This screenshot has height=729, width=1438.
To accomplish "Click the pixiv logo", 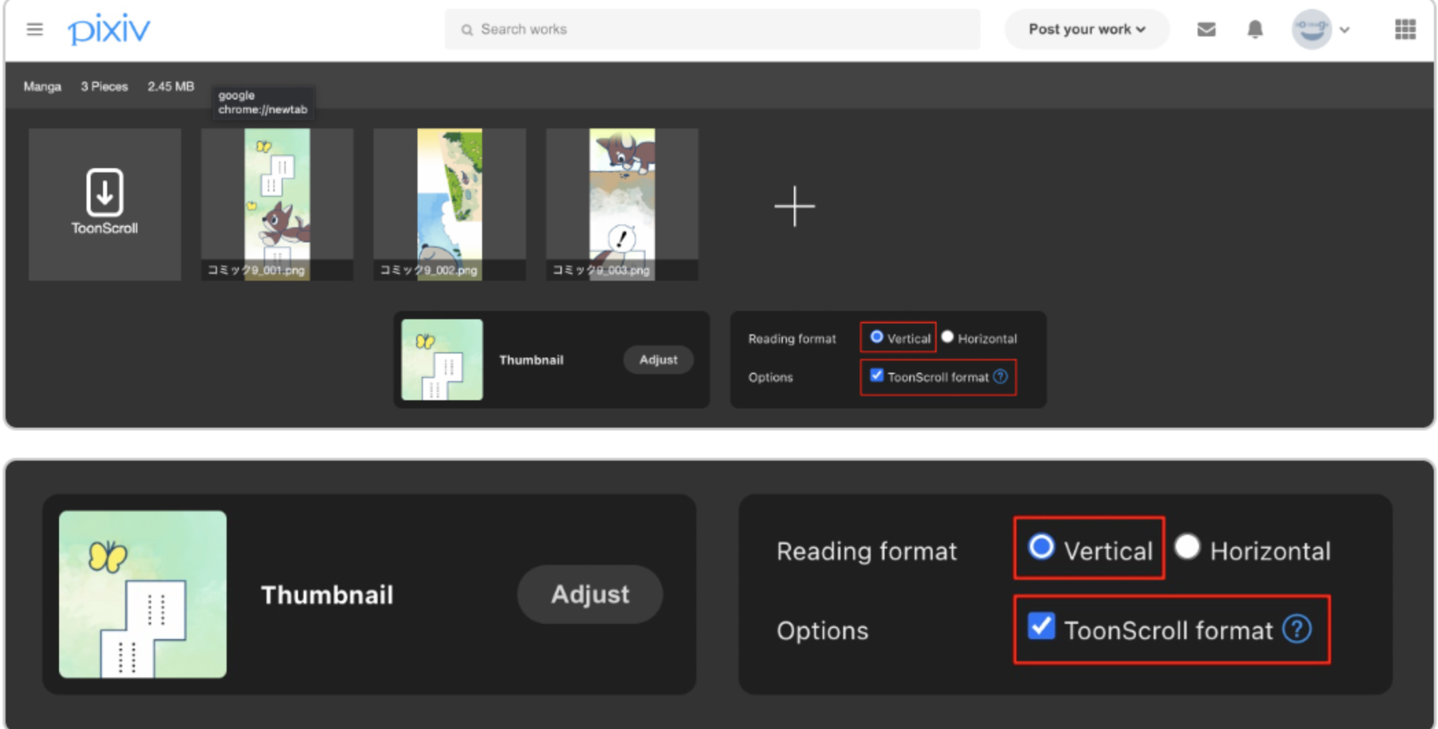I will click(109, 30).
